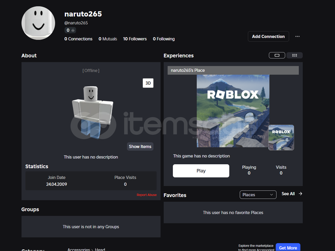The width and height of the screenshot is (335, 251).
Task: Click the Visits count label
Action: (x=281, y=167)
